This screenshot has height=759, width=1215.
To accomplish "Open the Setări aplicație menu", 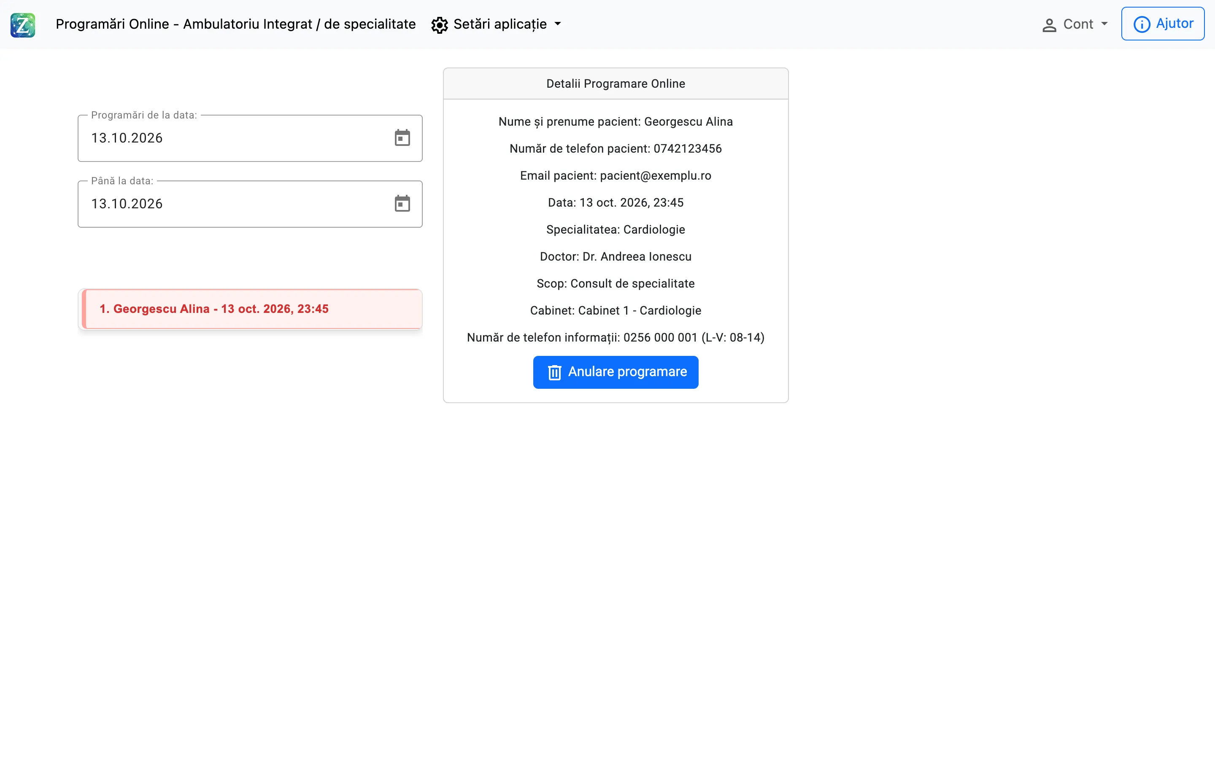I will [497, 24].
